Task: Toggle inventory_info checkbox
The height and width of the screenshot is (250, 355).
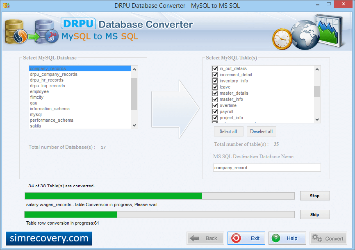Action: [215, 81]
